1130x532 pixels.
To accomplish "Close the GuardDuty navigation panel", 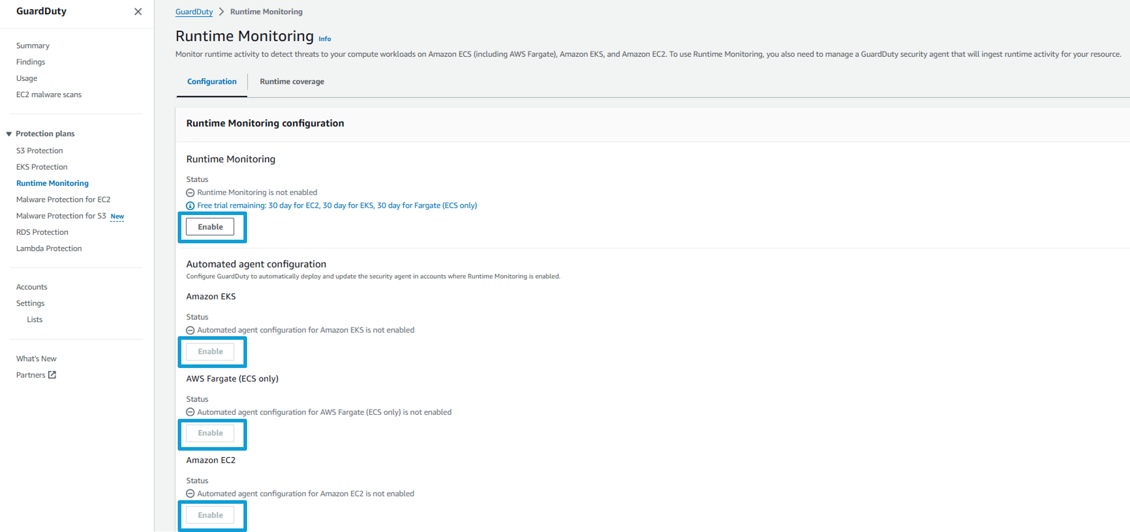I will point(138,11).
